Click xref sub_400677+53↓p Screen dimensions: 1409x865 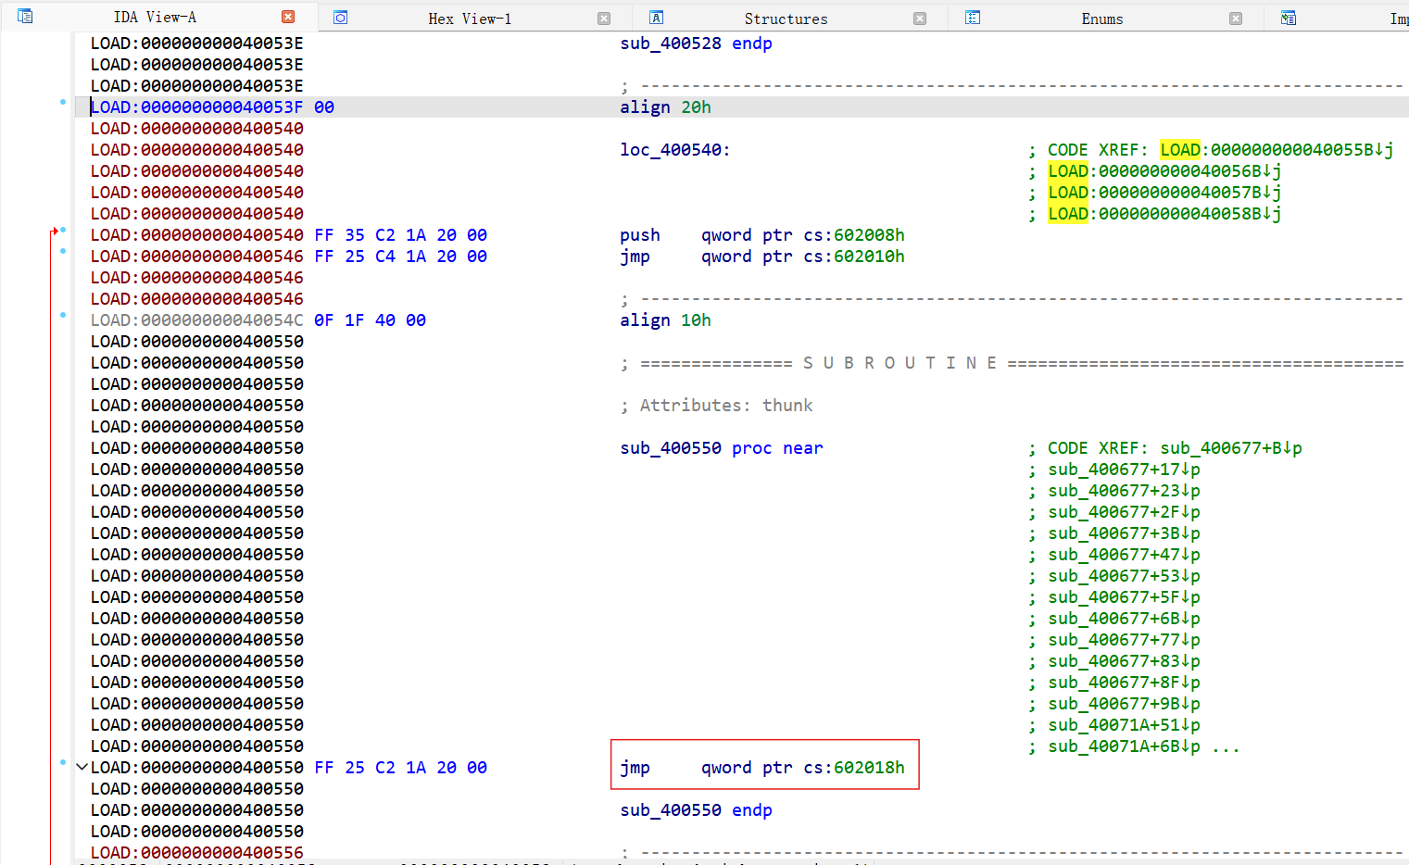(x=1124, y=576)
